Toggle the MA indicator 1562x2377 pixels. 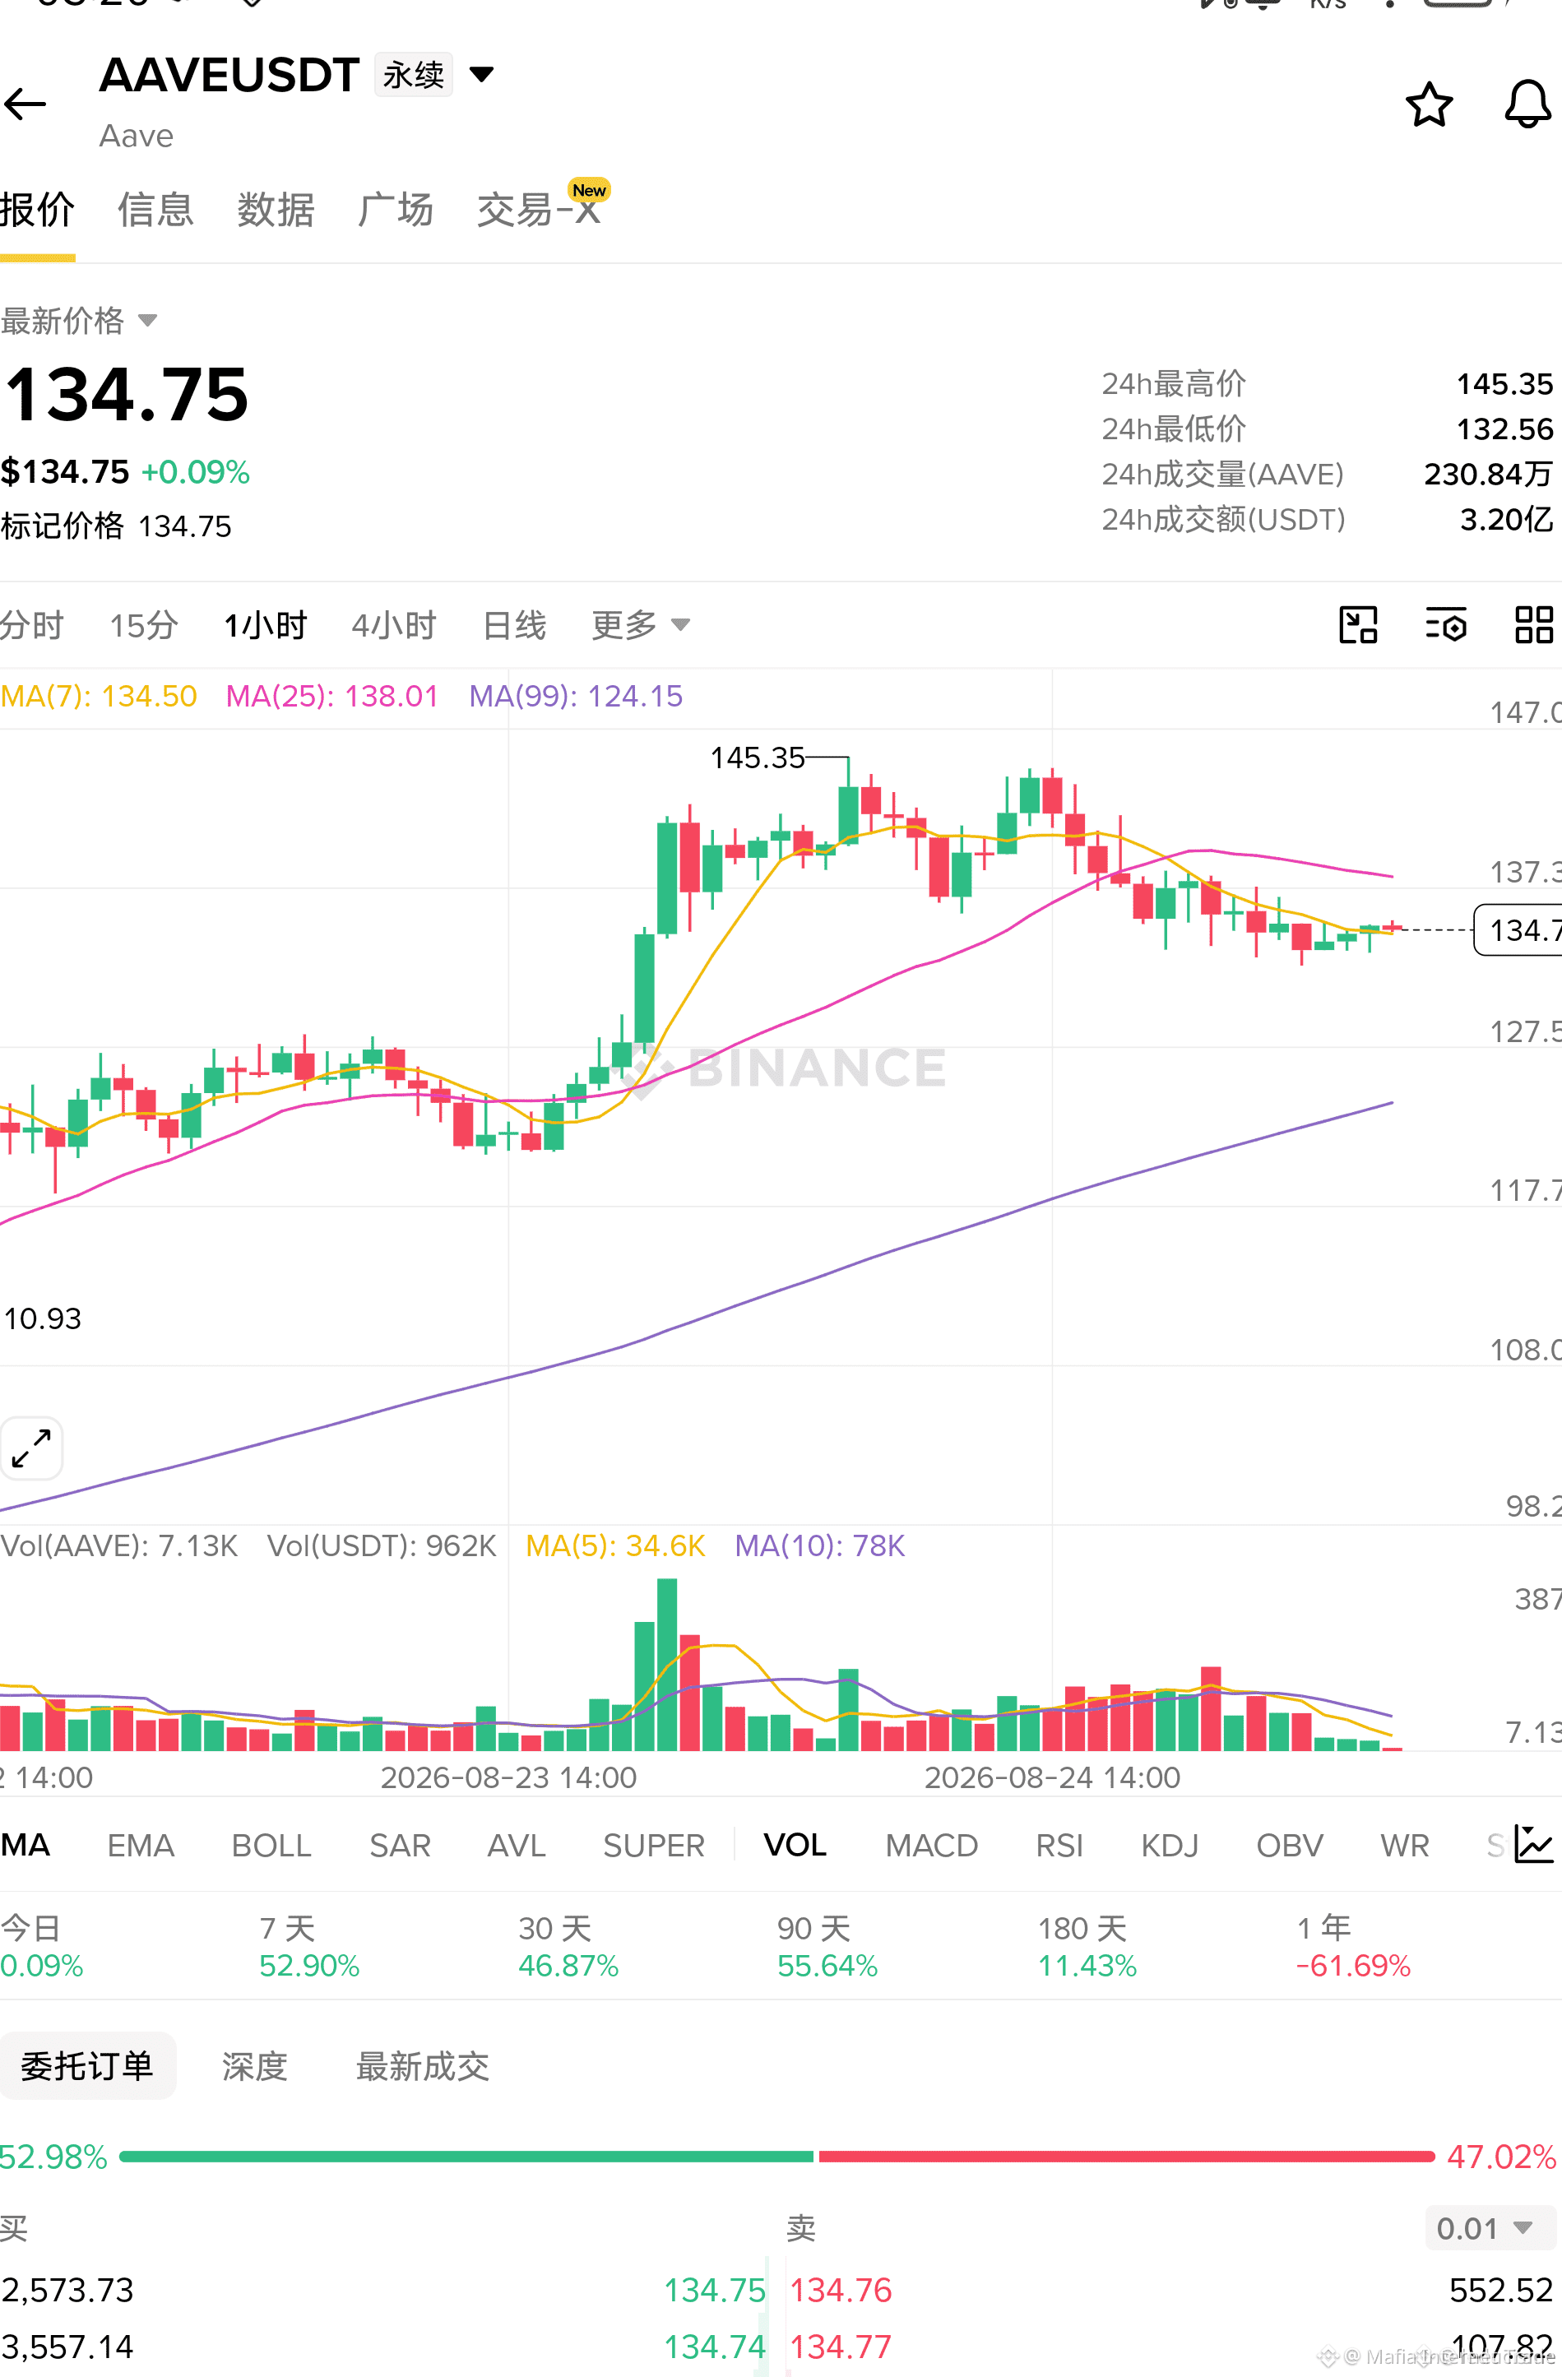click(25, 1845)
